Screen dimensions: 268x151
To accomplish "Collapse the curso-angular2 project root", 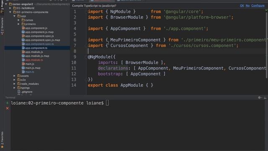I will [x=6, y=4].
